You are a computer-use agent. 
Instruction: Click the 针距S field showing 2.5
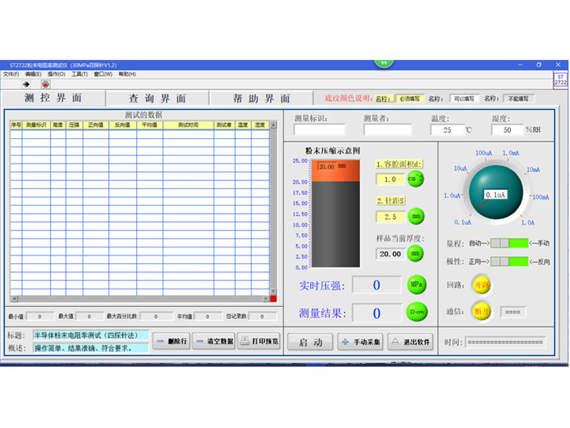[x=390, y=217]
